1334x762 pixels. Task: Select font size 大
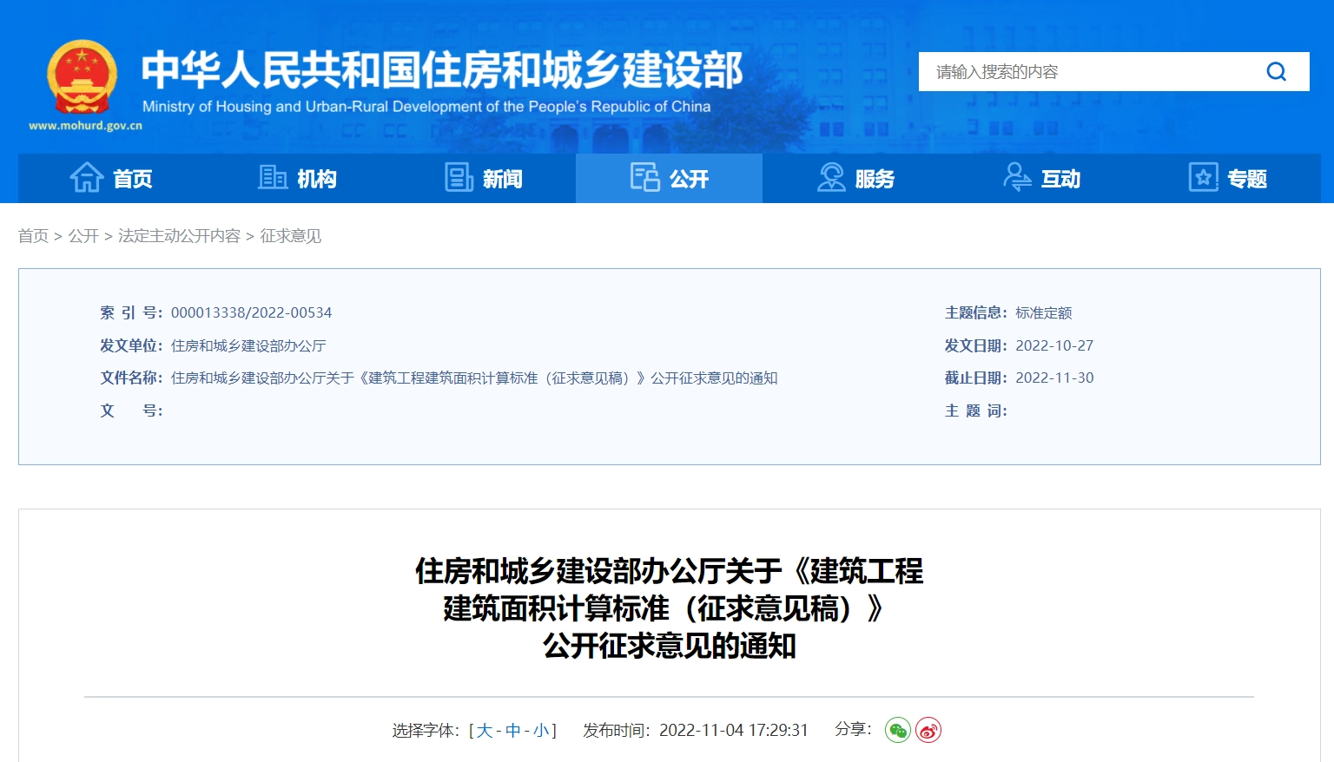pos(485,730)
